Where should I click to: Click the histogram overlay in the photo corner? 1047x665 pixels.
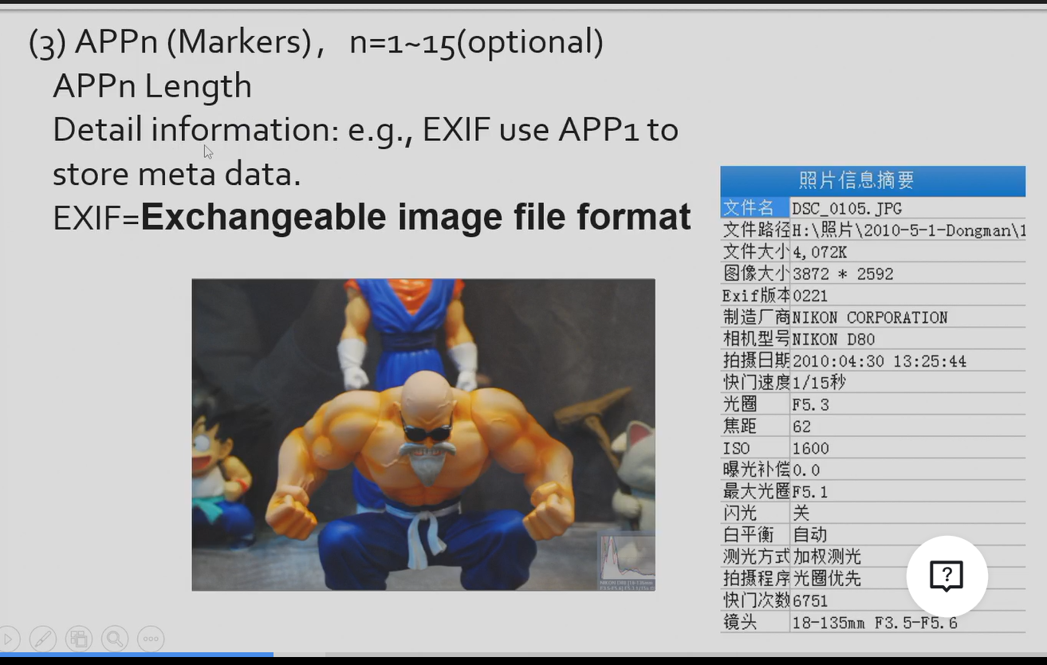click(x=627, y=561)
